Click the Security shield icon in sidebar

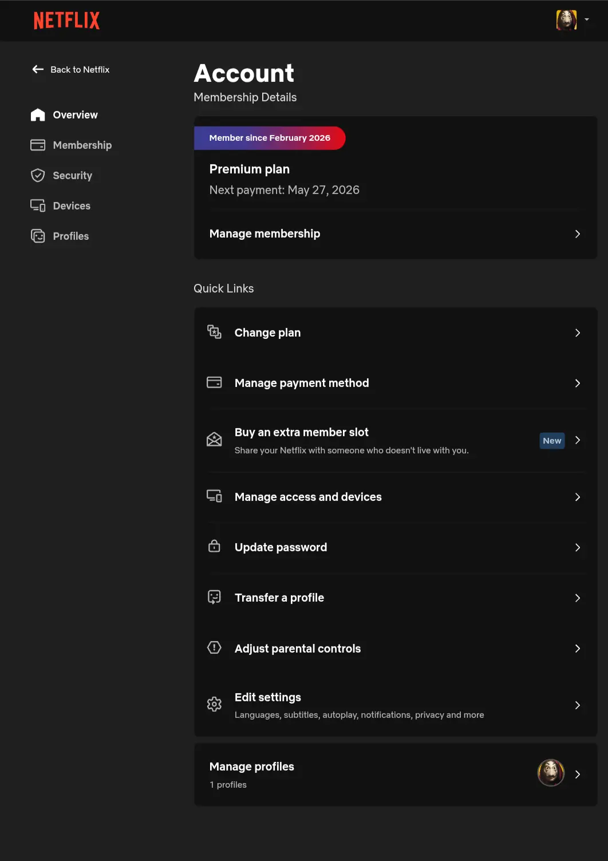click(38, 175)
